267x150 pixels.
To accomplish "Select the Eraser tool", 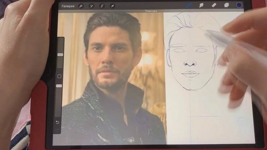I will tap(214, 5).
